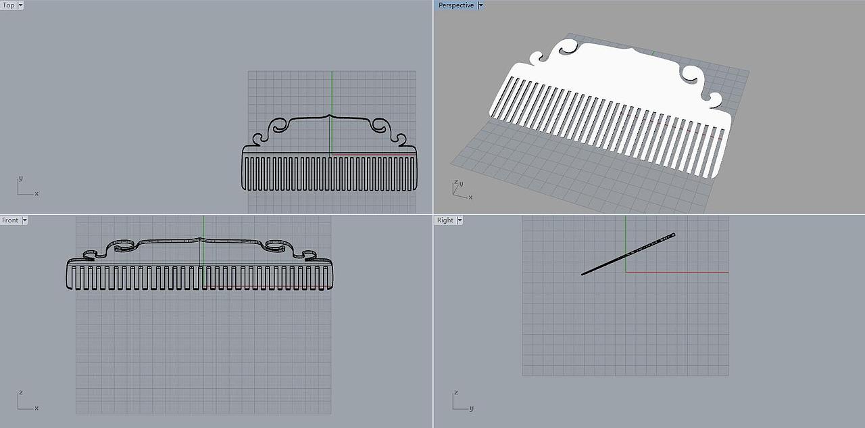
Task: Activate the Right viewport title label
Action: (445, 220)
